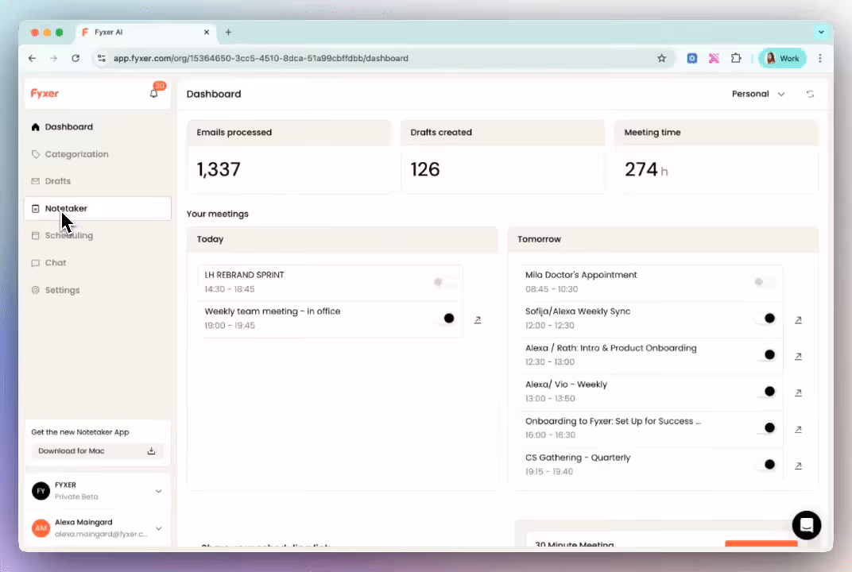Bookmark this page with the star icon
852x572 pixels.
(661, 58)
